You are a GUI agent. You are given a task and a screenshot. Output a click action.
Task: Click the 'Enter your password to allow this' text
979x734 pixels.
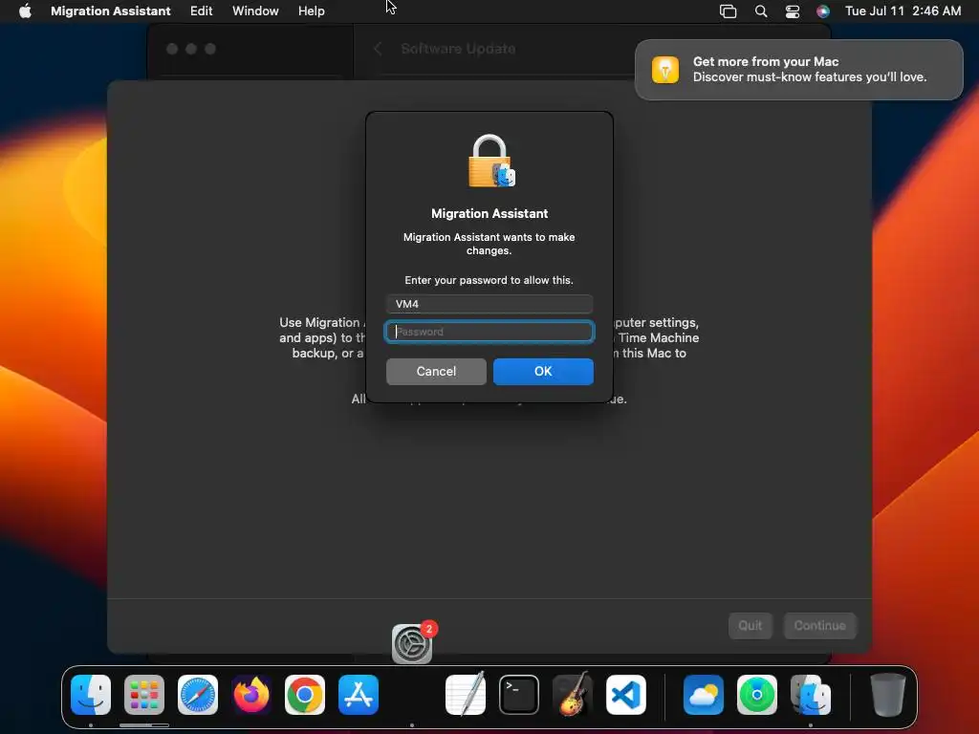[x=489, y=280]
